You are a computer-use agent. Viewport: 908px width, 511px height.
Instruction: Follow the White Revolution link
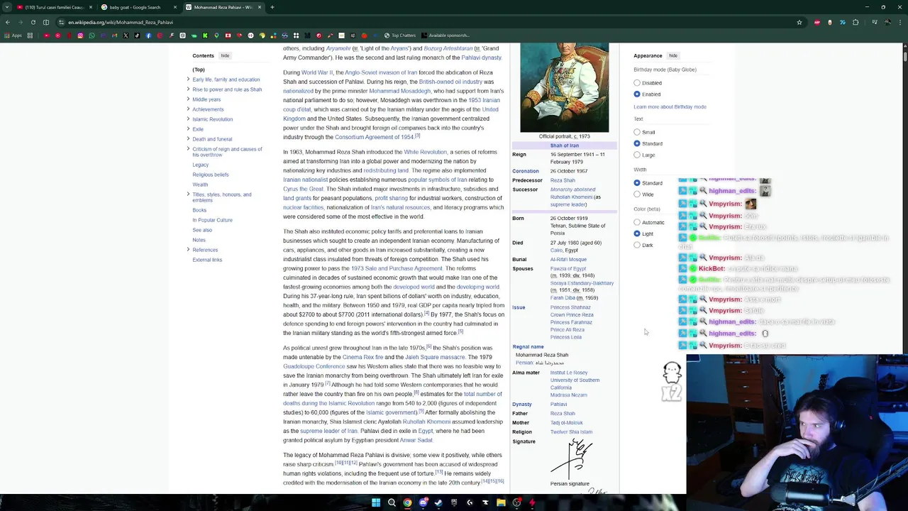(x=425, y=152)
